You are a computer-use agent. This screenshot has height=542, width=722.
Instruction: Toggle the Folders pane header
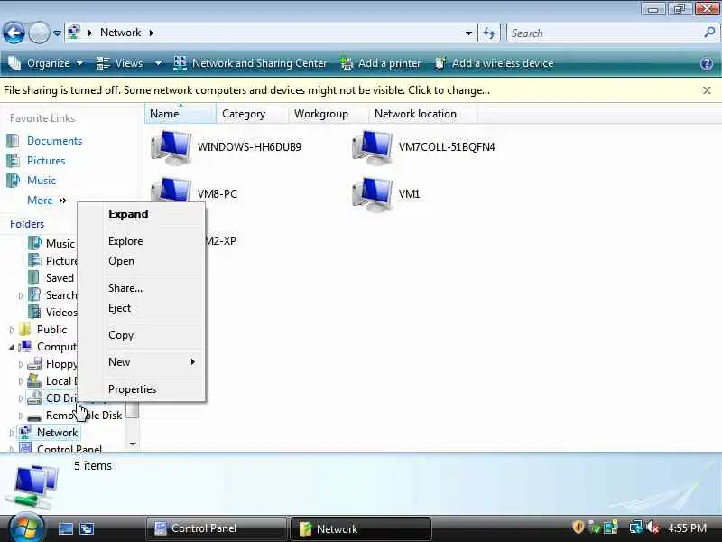pyautogui.click(x=27, y=223)
